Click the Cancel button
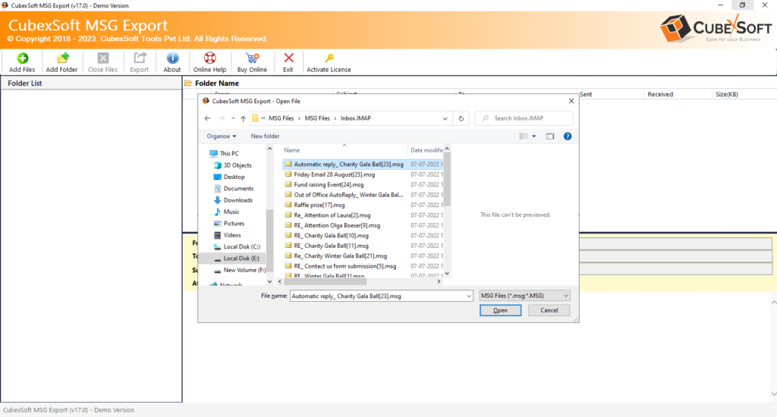Screen dimensions: 777x417 549,310
